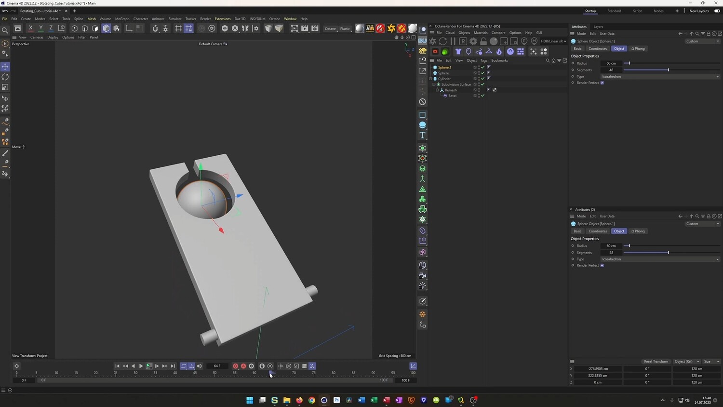The width and height of the screenshot is (723, 407).
Task: Click the Octane brick wall icon
Action: (521, 52)
